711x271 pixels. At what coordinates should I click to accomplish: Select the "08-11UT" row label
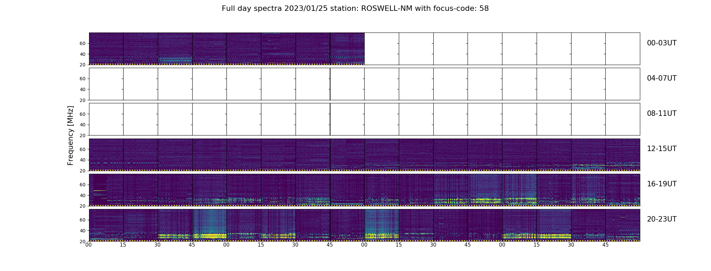[x=662, y=113]
